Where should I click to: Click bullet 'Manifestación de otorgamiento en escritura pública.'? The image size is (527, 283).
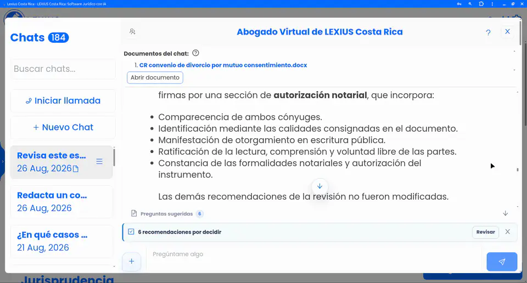tap(272, 140)
